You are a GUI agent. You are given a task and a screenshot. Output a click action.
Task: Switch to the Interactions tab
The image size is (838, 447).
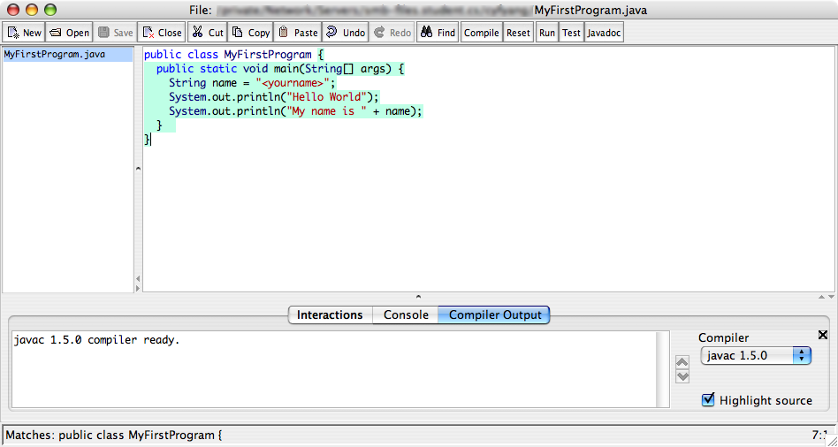pos(330,315)
